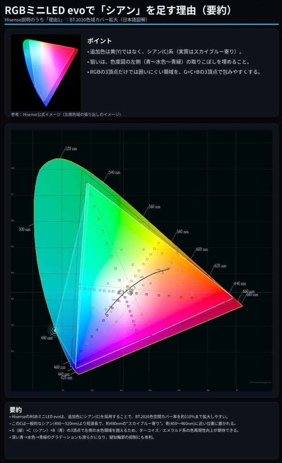Select bullet starting "RGBの3頂点だけでは囲いにくい領域を"
The width and height of the screenshot is (282, 463).
click(174, 72)
